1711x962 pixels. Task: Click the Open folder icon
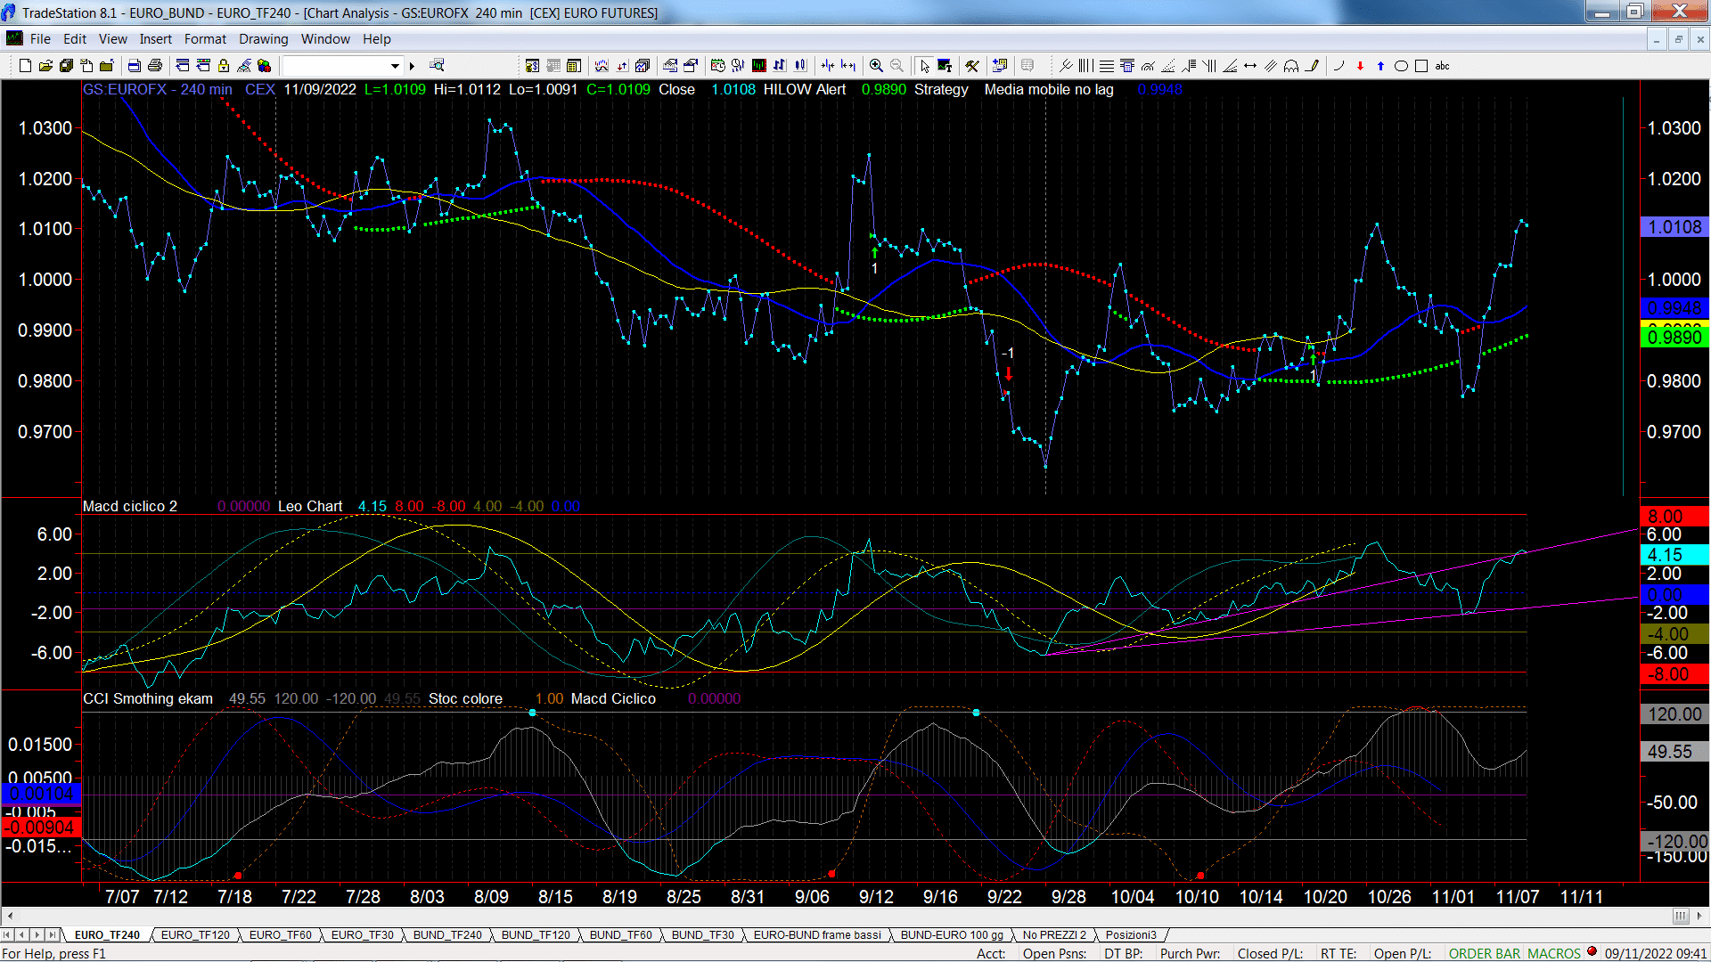pyautogui.click(x=45, y=65)
